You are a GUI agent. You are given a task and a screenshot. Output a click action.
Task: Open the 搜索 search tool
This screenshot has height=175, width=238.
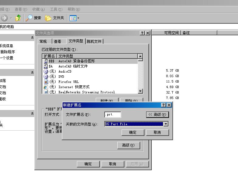point(33,18)
